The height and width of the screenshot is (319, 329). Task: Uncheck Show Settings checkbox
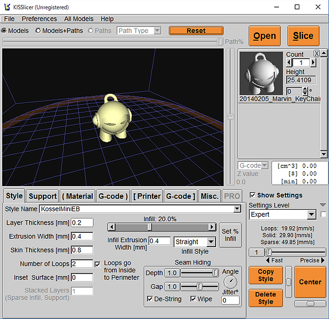(x=253, y=195)
